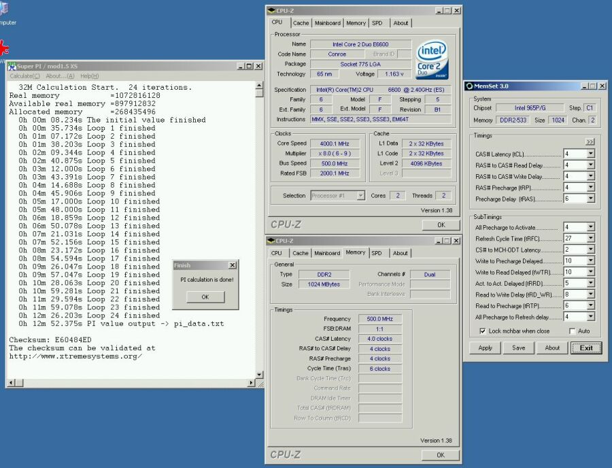Open Read to Precharge (tRTP) dropdown

pyautogui.click(x=590, y=305)
